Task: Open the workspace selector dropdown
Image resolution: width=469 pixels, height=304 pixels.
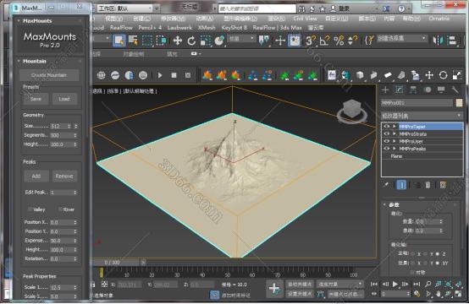Action: 125,8
